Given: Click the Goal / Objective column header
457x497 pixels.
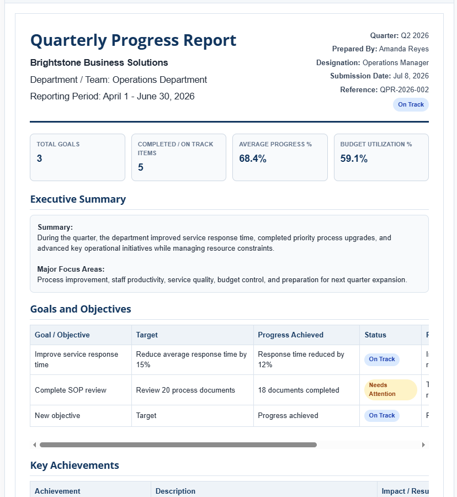Looking at the screenshot, I should pyautogui.click(x=81, y=335).
